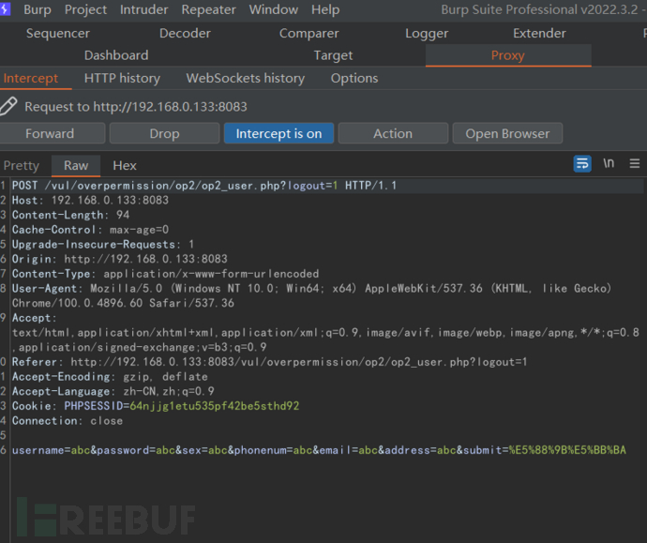Open the Action dropdown button

coord(393,133)
